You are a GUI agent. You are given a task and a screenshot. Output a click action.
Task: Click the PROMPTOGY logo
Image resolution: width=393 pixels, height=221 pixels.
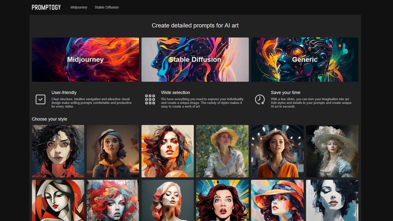coord(46,7)
